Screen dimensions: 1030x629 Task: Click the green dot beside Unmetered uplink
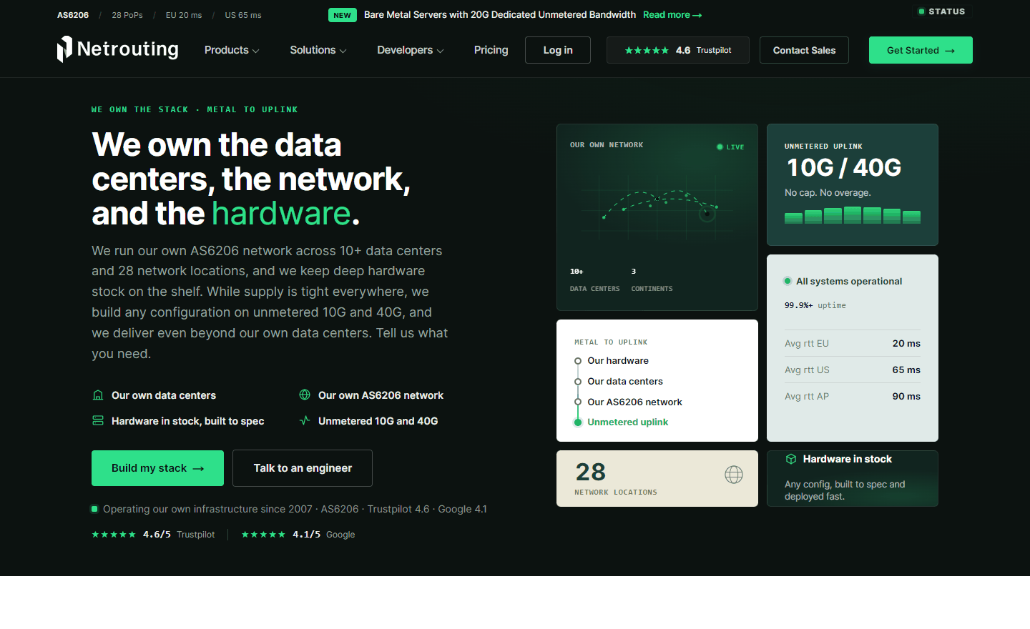point(578,422)
